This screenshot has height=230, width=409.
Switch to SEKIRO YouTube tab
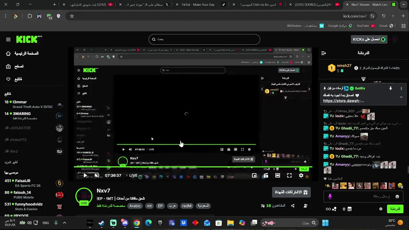[x=315, y=4]
